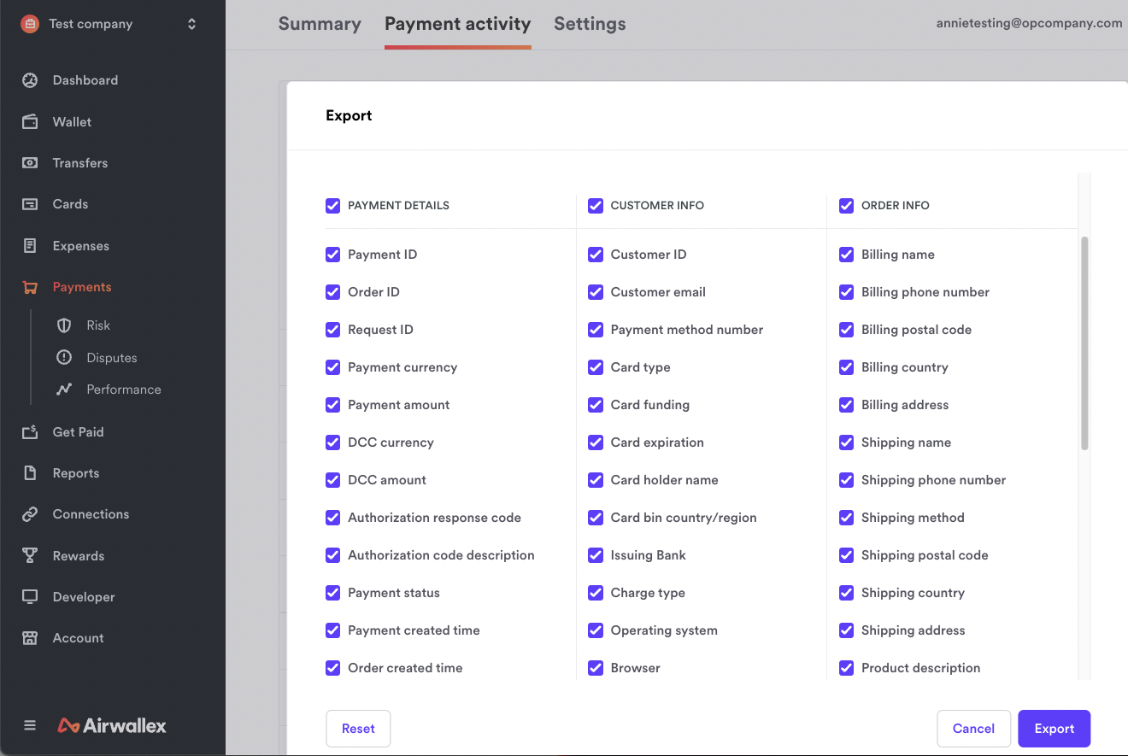Screen dimensions: 1128x756
Task: Click the Dashboard gauge icon in sidebar
Action: coord(30,80)
